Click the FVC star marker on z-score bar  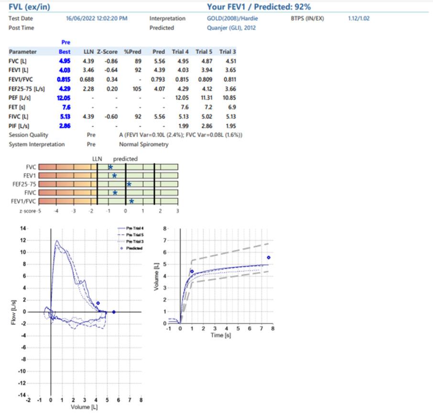click(110, 167)
